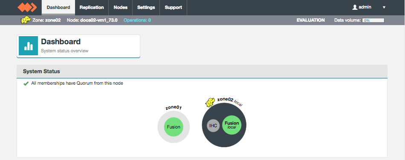The image size is (405, 160).
Task: Open the Settings tab
Action: click(146, 8)
